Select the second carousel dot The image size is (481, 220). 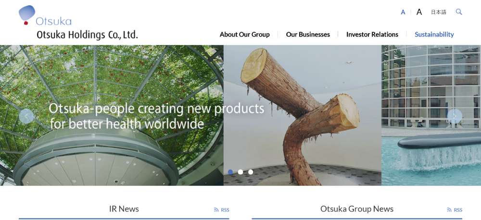(x=240, y=172)
